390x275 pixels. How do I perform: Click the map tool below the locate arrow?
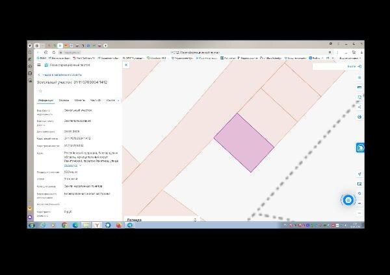pos(359,184)
